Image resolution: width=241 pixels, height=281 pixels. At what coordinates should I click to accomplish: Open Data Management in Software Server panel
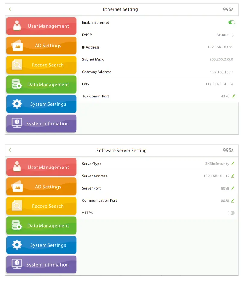[41, 225]
